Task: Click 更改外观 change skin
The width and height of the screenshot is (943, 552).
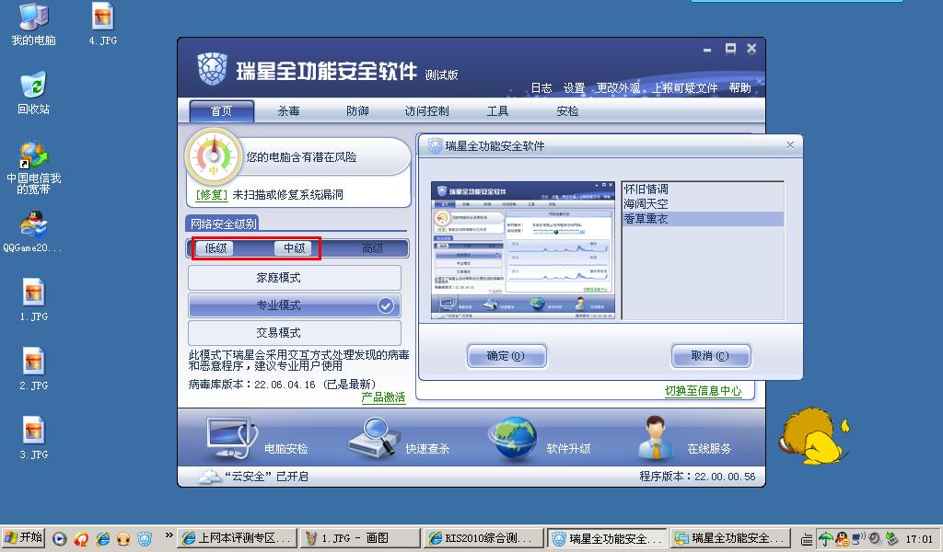Action: tap(618, 87)
